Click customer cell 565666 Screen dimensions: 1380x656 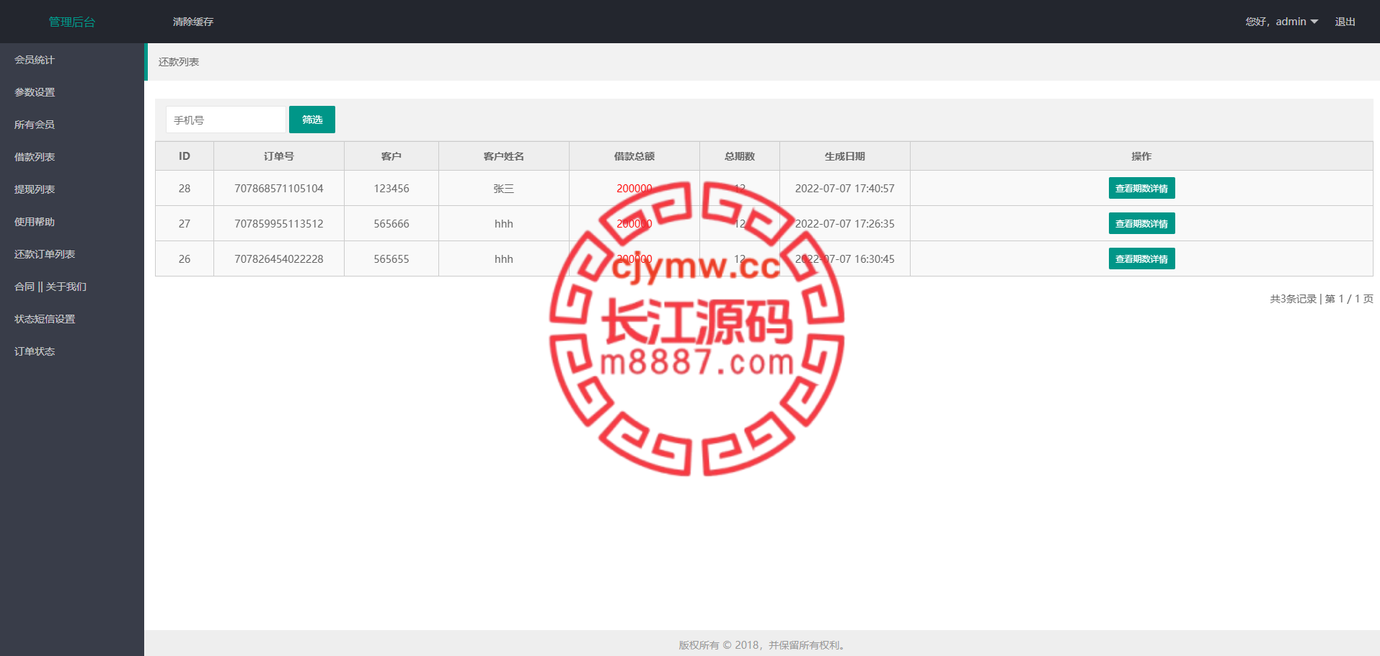pyautogui.click(x=392, y=224)
